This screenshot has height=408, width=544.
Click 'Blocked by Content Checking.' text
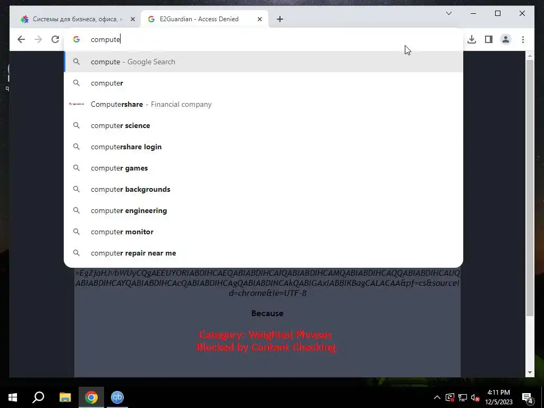267,347
